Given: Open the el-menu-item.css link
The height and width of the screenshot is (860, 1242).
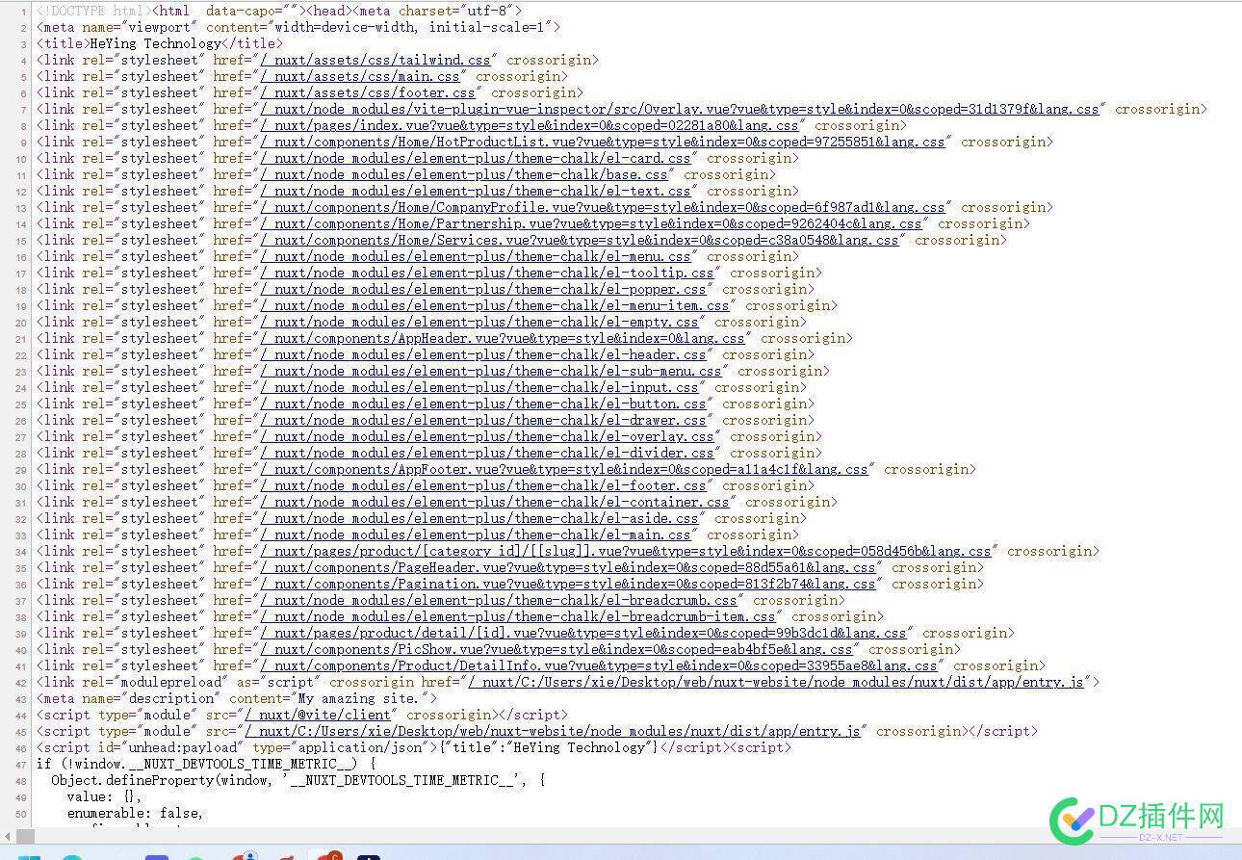Looking at the screenshot, I should 495,305.
